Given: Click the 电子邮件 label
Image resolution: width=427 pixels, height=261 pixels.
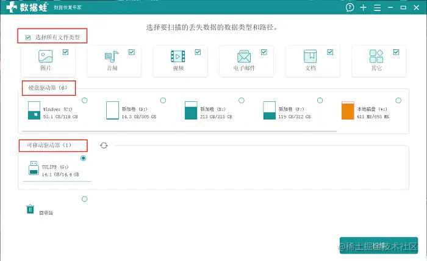Looking at the screenshot, I should pyautogui.click(x=244, y=68).
